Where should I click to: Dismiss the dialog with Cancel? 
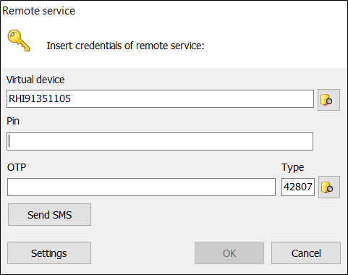[x=306, y=253]
